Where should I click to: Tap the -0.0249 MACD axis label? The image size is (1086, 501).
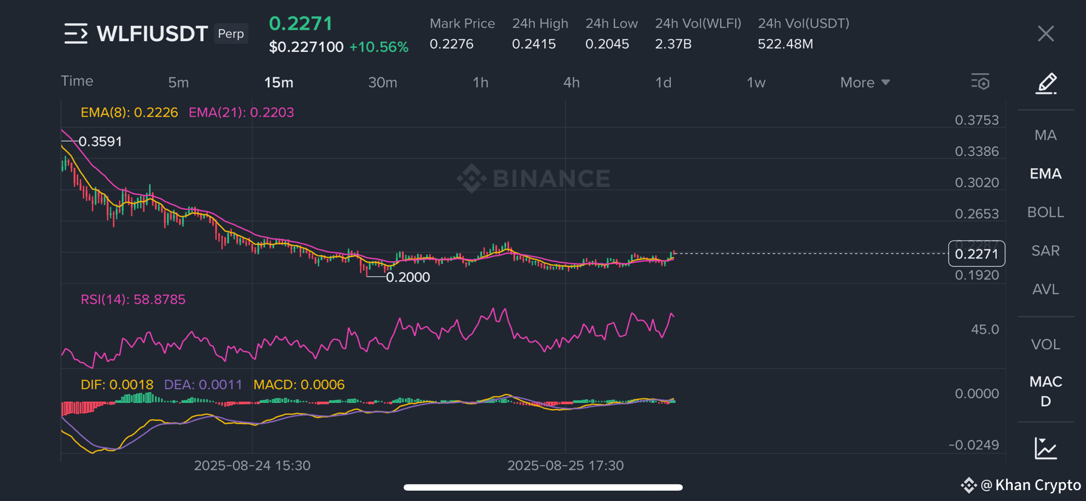pyautogui.click(x=974, y=445)
